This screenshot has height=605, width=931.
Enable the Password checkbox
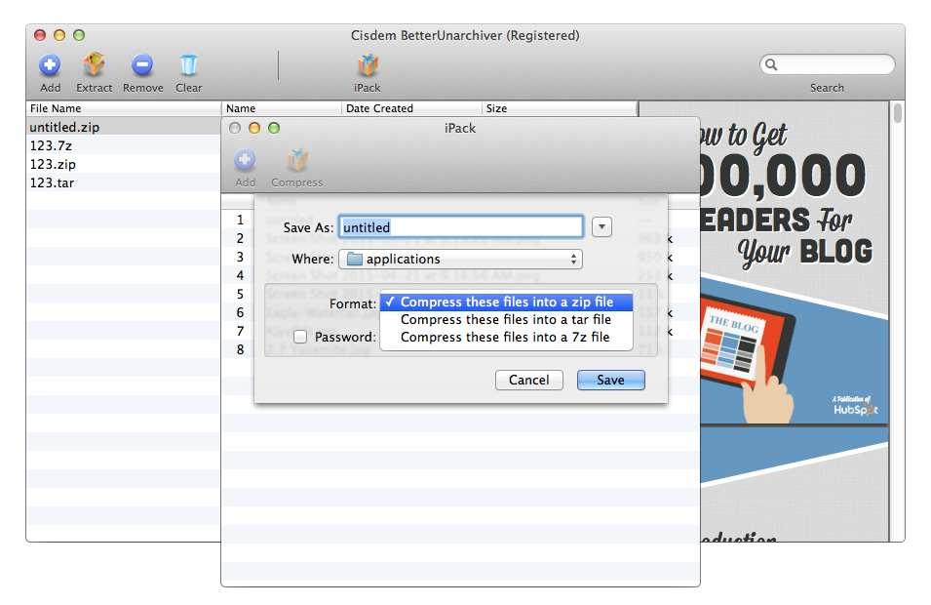pos(300,337)
